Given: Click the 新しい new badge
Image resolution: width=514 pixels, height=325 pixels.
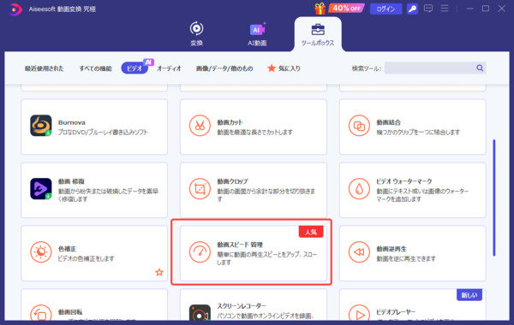Looking at the screenshot, I should [469, 295].
